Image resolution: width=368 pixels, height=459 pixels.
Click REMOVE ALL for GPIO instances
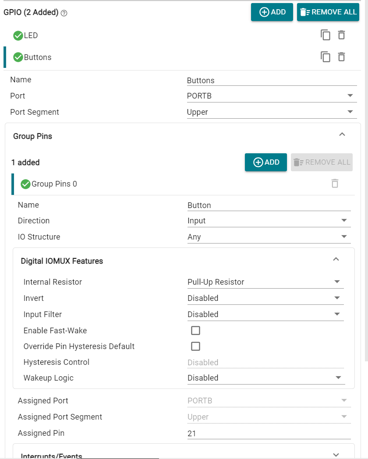click(328, 12)
